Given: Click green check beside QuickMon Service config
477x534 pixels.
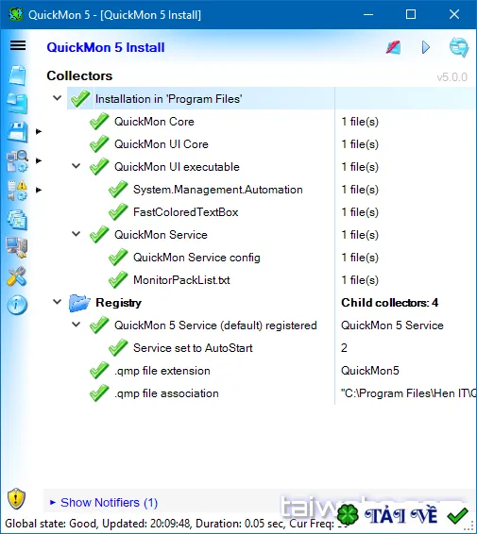Looking at the screenshot, I should pyautogui.click(x=118, y=258).
